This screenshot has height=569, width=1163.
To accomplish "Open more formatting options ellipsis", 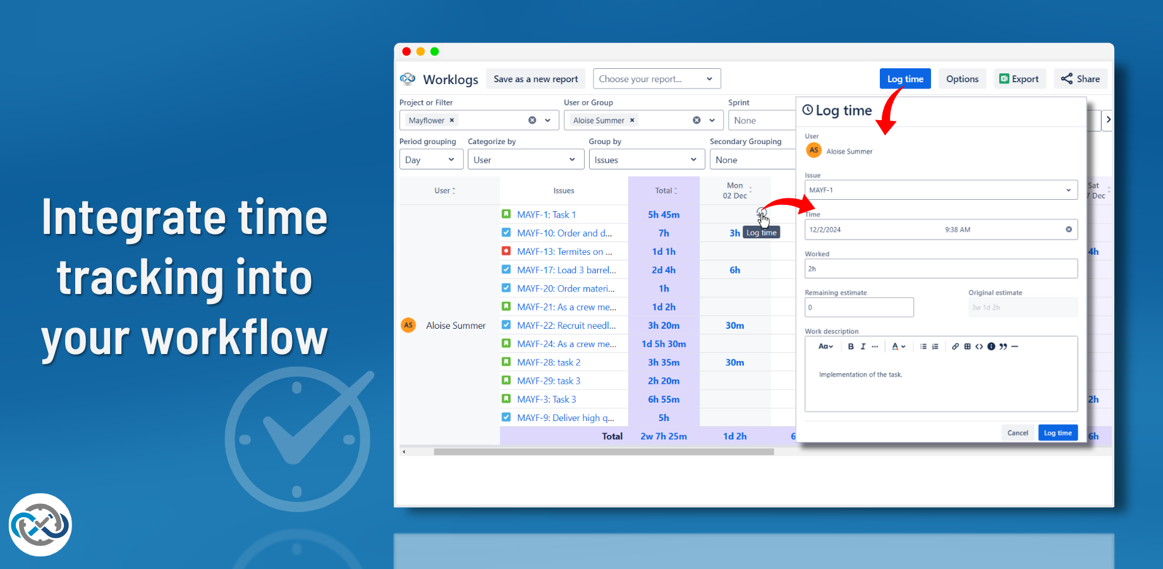I will pyautogui.click(x=875, y=346).
